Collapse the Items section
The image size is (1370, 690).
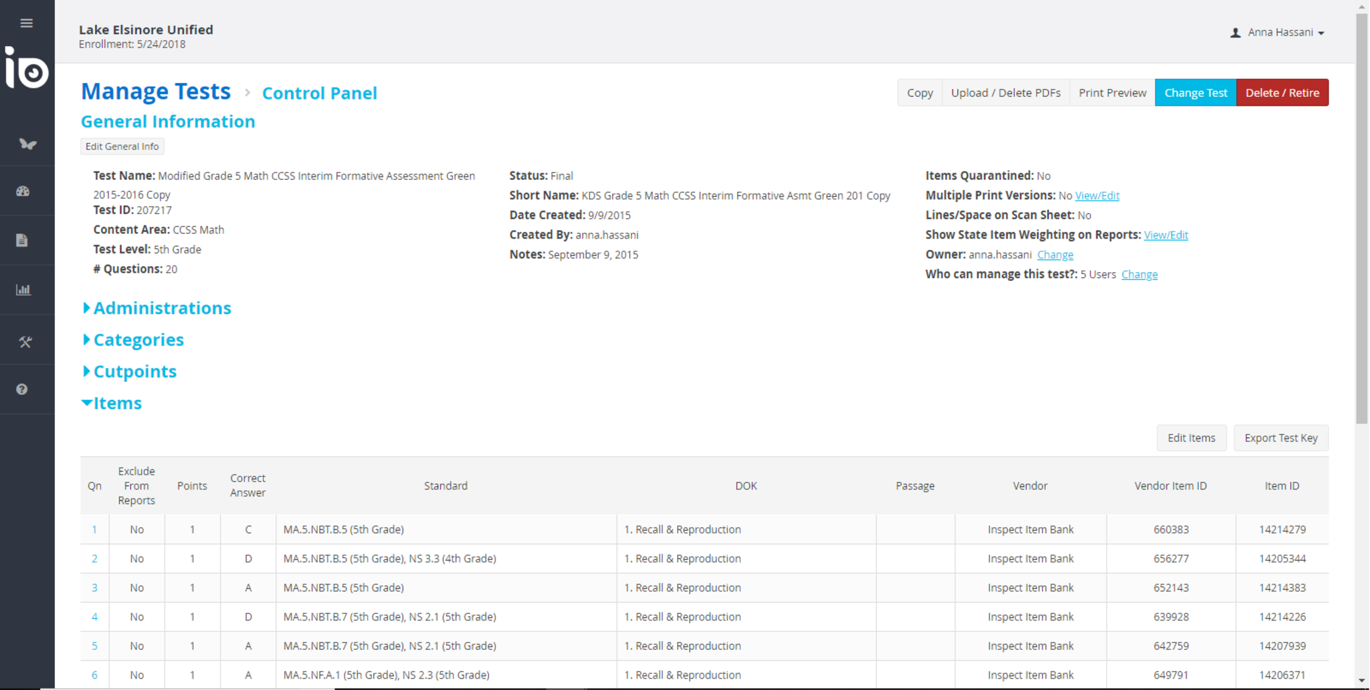coord(117,403)
